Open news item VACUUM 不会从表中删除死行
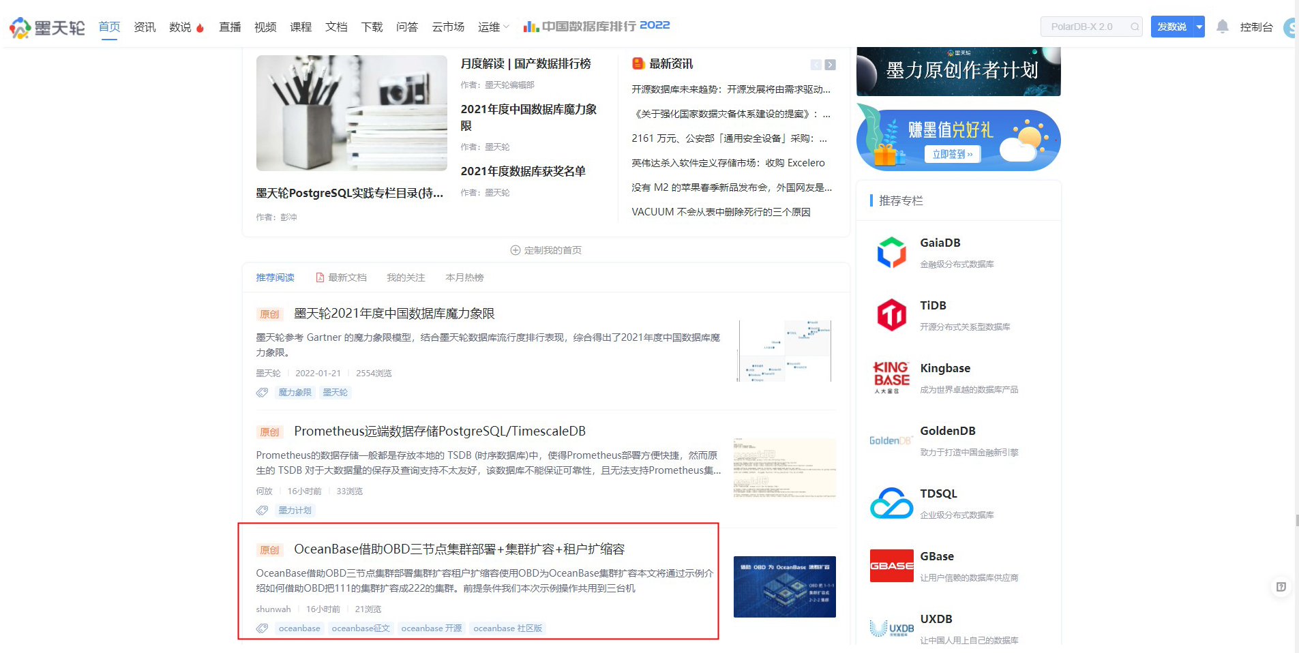1299x653 pixels. point(721,212)
